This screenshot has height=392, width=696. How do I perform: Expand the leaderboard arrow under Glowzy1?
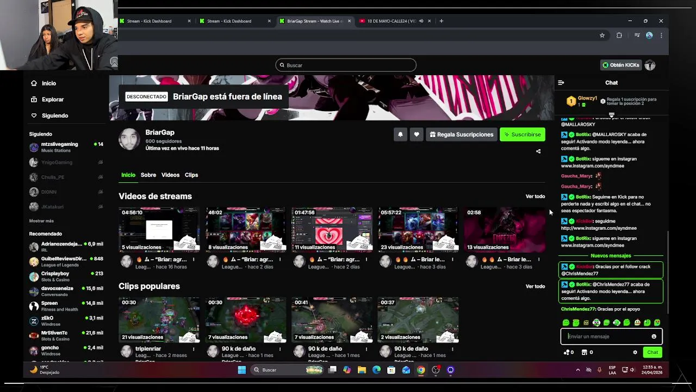tap(612, 115)
